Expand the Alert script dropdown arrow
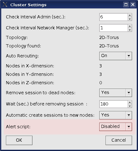Viewport: 138px width, 151px height. pyautogui.click(x=129, y=127)
